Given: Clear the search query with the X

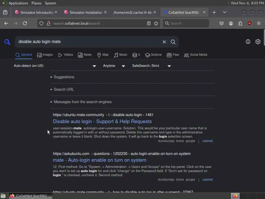Looking at the screenshot, I should 164,42.
